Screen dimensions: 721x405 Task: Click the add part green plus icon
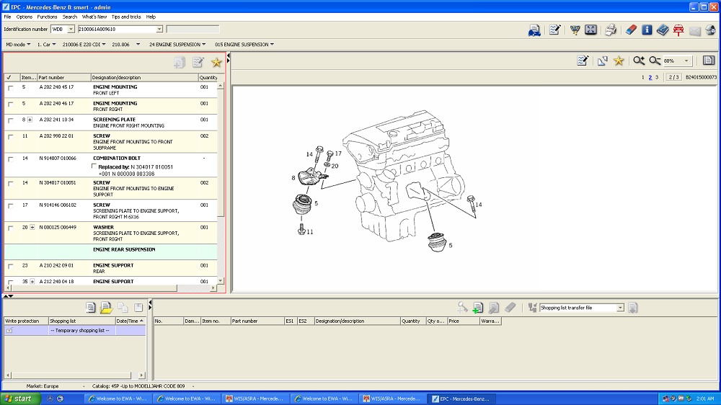pos(478,308)
